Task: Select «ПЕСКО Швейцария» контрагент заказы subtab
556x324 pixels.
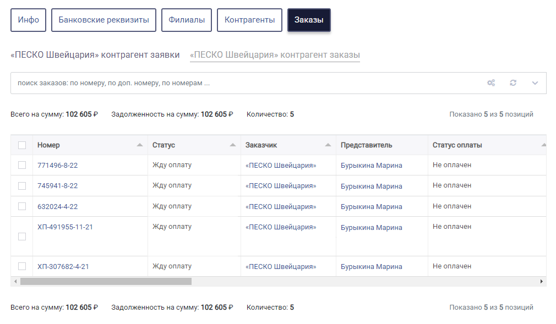Action: tap(275, 55)
